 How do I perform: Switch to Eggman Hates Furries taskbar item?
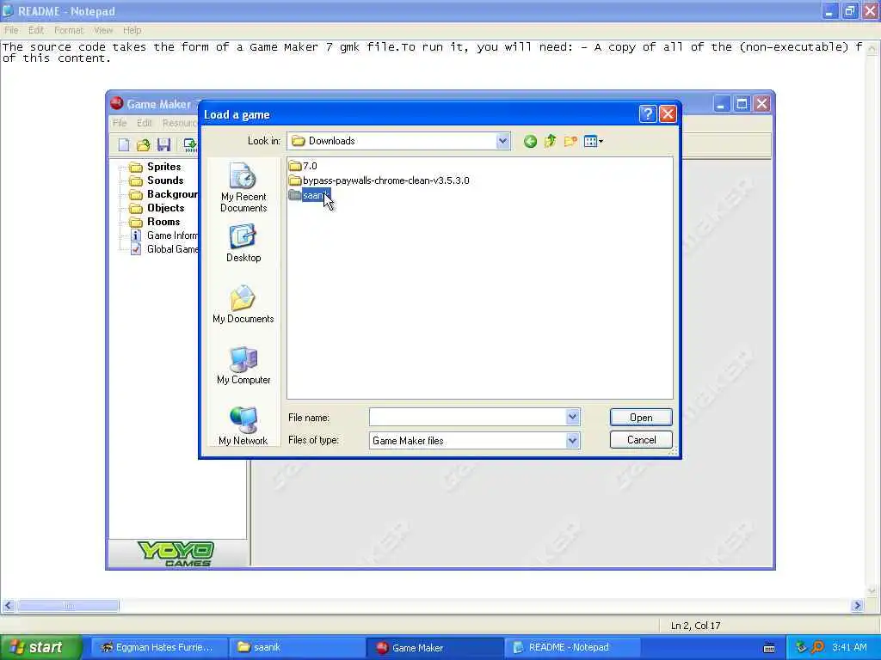159,647
